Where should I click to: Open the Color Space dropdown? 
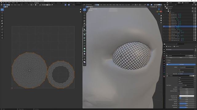tap(189, 85)
